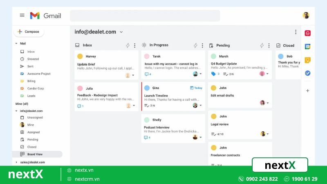
Task: Open the Pending view in sidebar
Action: coord(33,139)
